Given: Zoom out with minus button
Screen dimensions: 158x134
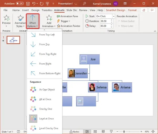Looking at the screenshot, I should click(117, 131).
